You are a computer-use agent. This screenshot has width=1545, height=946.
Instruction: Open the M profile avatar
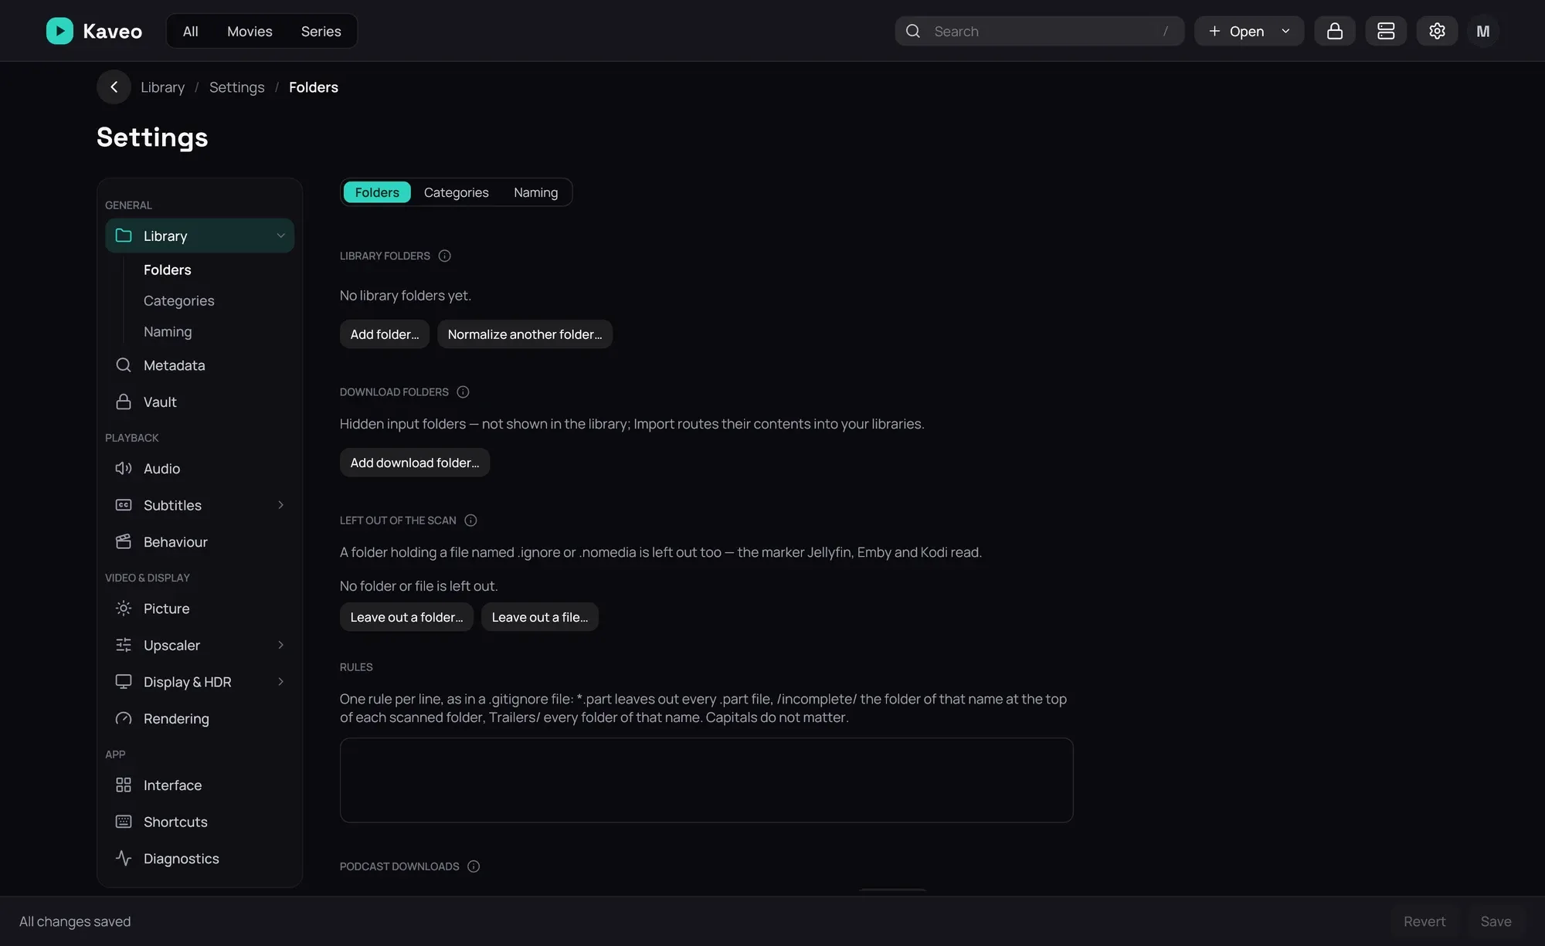tap(1482, 31)
